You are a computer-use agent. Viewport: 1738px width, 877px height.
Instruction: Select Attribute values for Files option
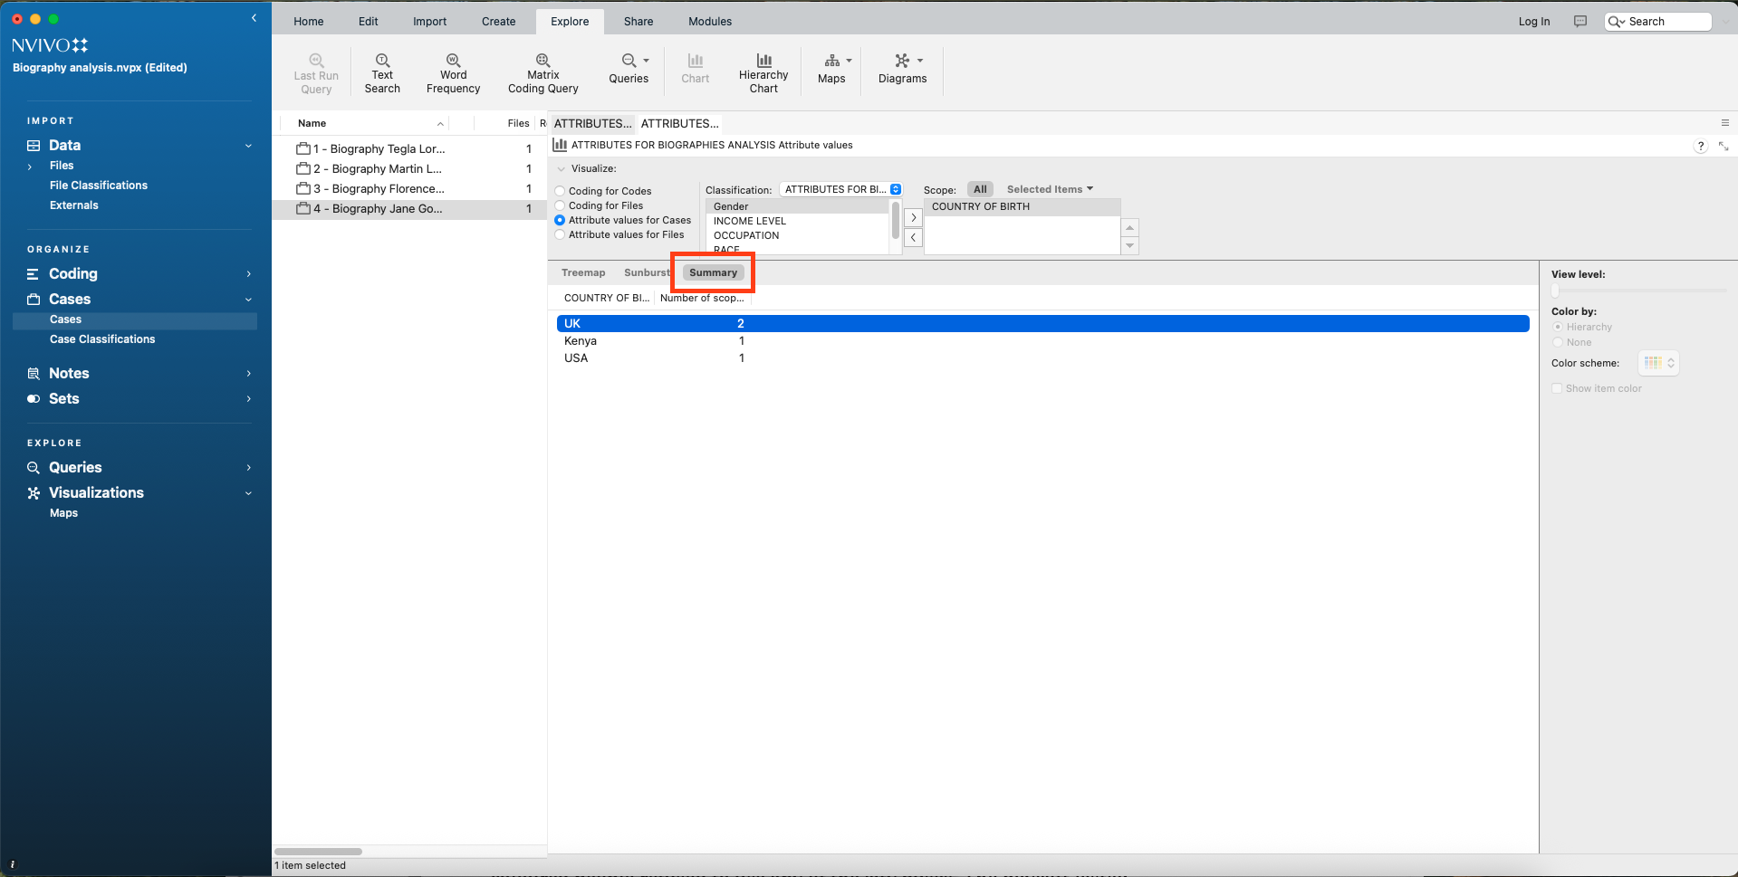tap(561, 234)
